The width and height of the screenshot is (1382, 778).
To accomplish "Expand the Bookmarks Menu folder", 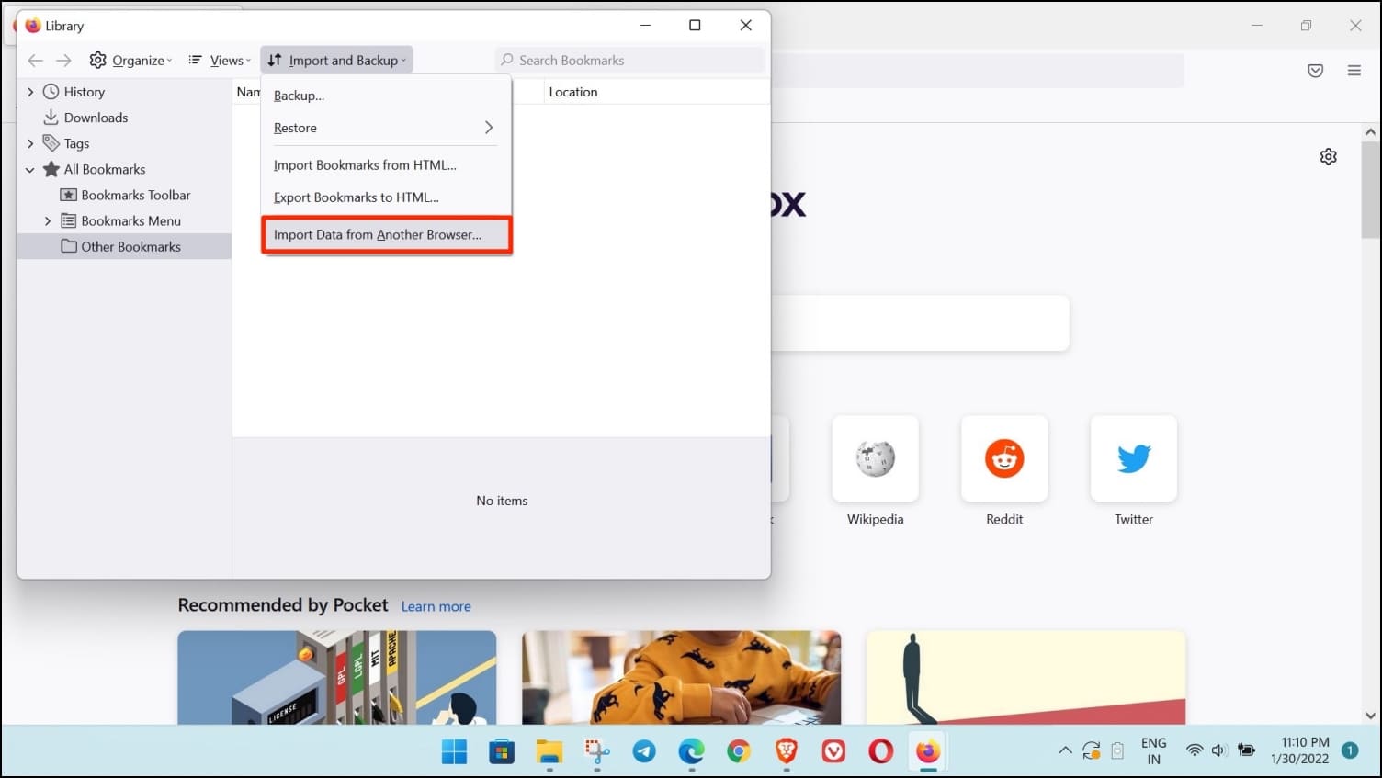I will [x=48, y=220].
